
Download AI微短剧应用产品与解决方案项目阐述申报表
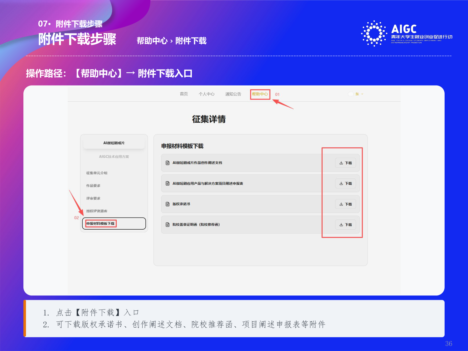tap(345, 183)
